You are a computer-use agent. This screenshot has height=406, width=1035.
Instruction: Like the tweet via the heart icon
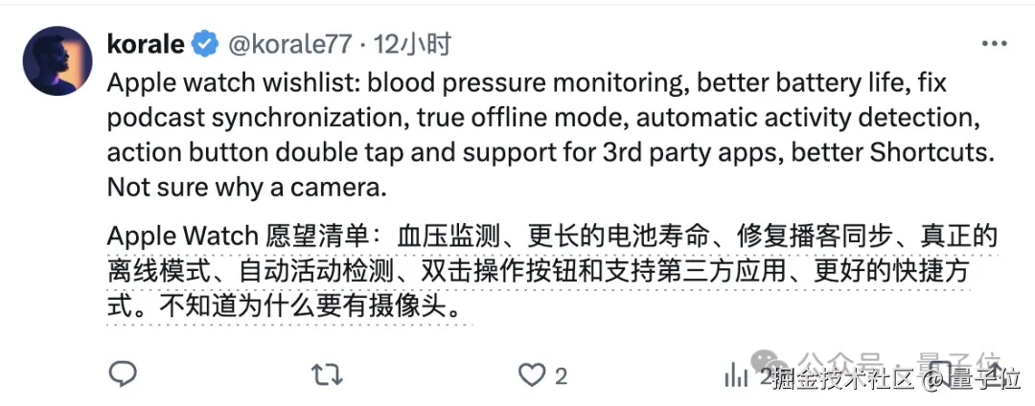[x=531, y=375]
